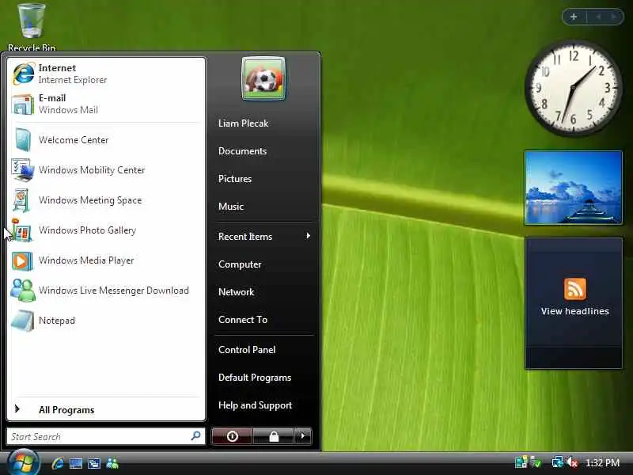Launch Windows Meeting Space icon
The image size is (633, 475).
pos(22,200)
